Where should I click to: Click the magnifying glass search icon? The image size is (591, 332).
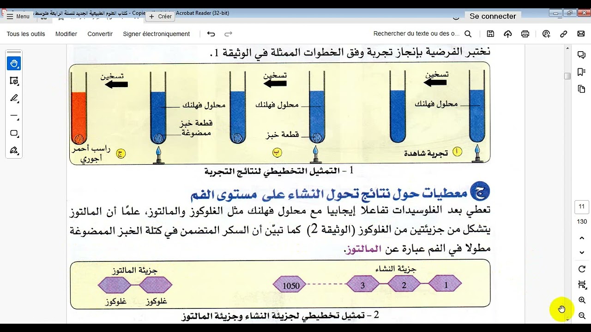click(468, 34)
